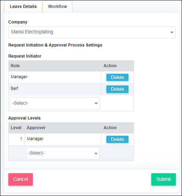Delete the Manager role from Request Initiator

pos(117,77)
